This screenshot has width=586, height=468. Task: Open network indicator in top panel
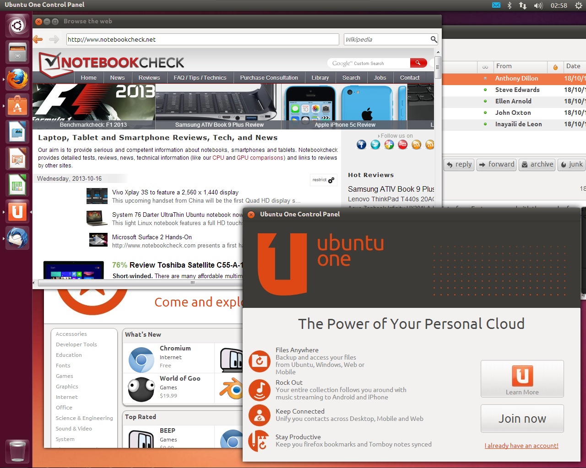click(x=523, y=5)
